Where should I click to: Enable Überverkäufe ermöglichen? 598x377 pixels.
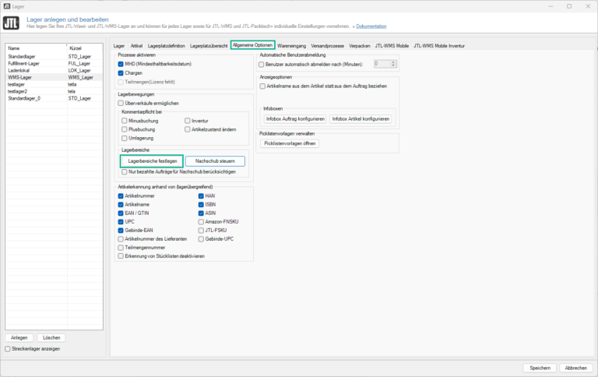(121, 103)
